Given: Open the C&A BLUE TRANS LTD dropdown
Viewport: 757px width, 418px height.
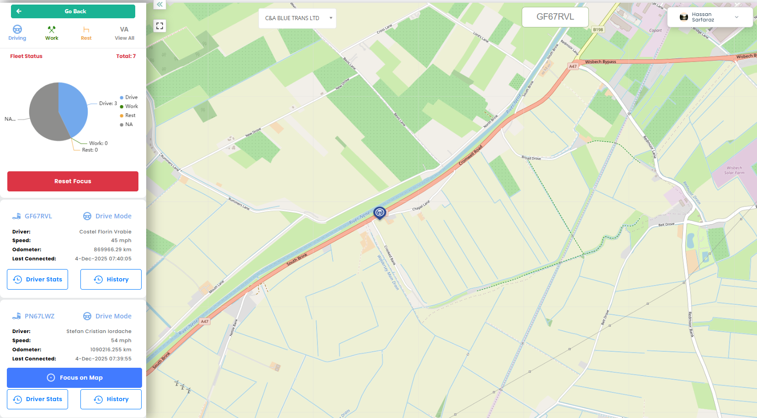Looking at the screenshot, I should pyautogui.click(x=297, y=18).
